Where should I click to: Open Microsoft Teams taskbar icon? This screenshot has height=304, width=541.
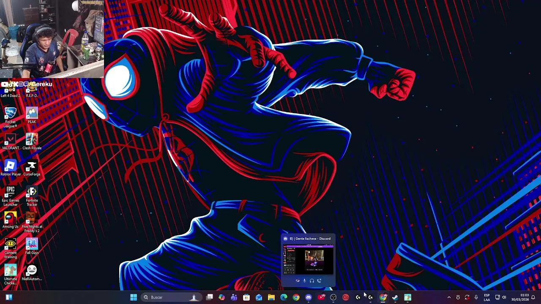tap(234, 297)
